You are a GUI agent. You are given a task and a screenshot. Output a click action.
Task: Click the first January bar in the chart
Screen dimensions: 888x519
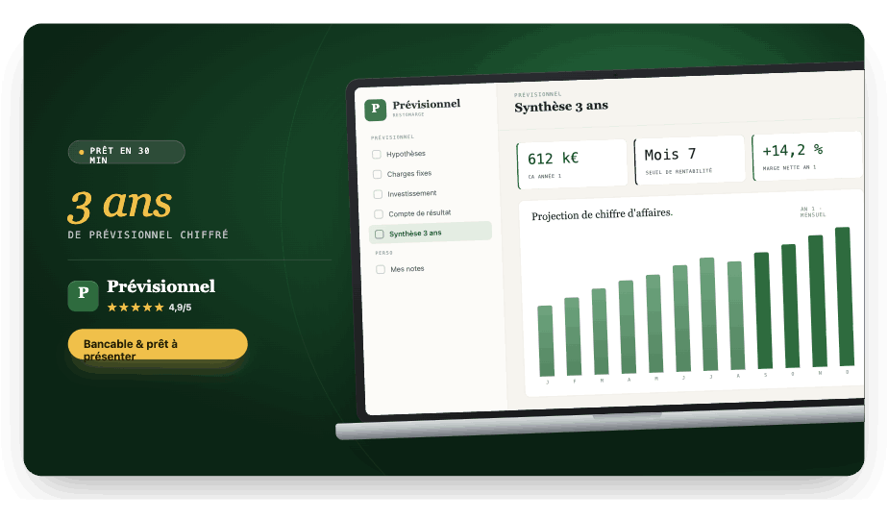(546, 340)
